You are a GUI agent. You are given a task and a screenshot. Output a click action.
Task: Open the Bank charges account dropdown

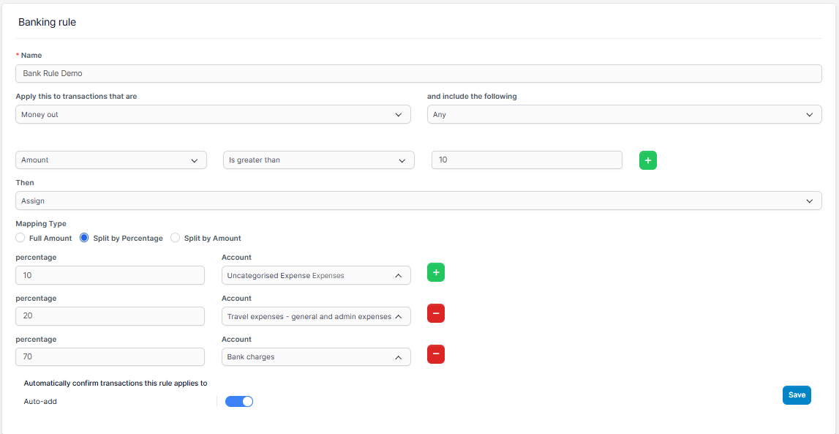coord(315,357)
